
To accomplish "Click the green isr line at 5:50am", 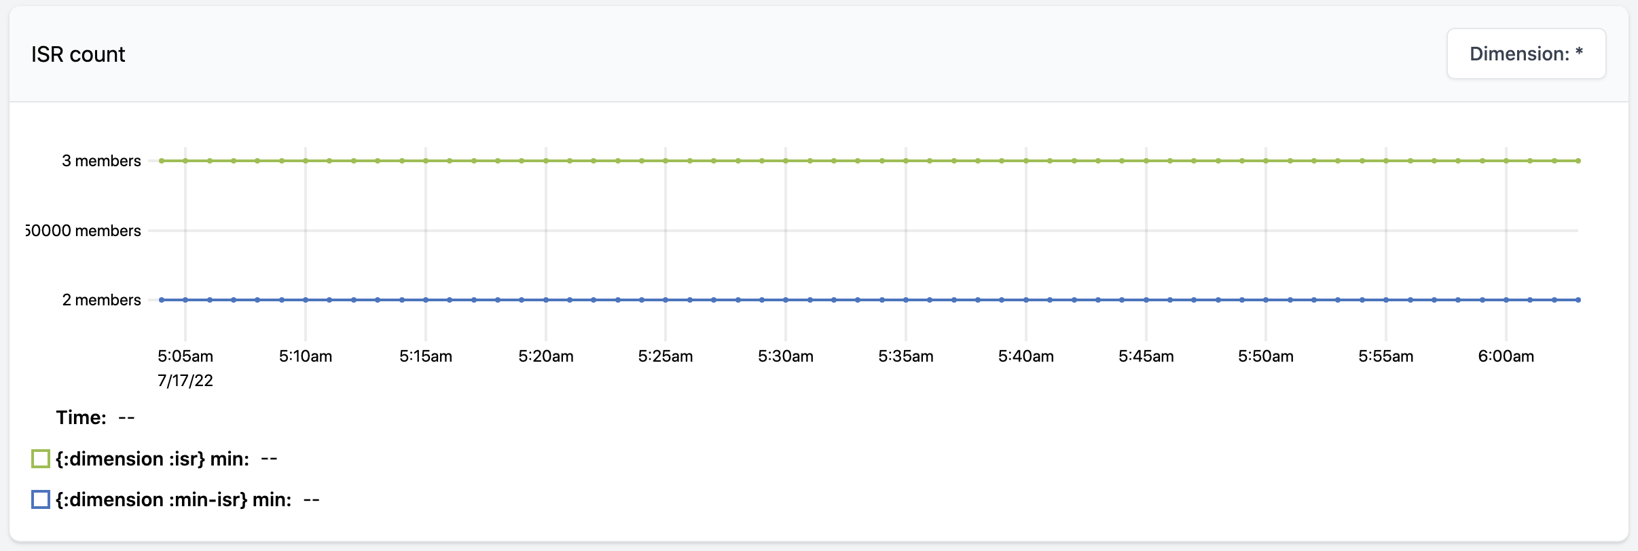I will pos(1266,161).
